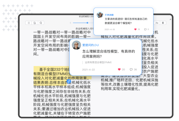Click the woman's avatar in top comment
Viewport: 179px width, 121px height.
coord(100,15)
